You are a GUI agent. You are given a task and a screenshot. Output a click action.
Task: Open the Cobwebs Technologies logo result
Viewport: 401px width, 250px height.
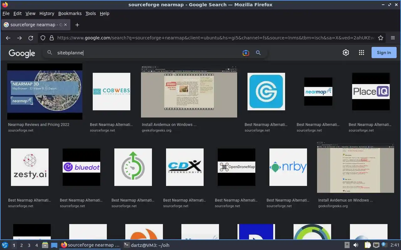tap(112, 92)
